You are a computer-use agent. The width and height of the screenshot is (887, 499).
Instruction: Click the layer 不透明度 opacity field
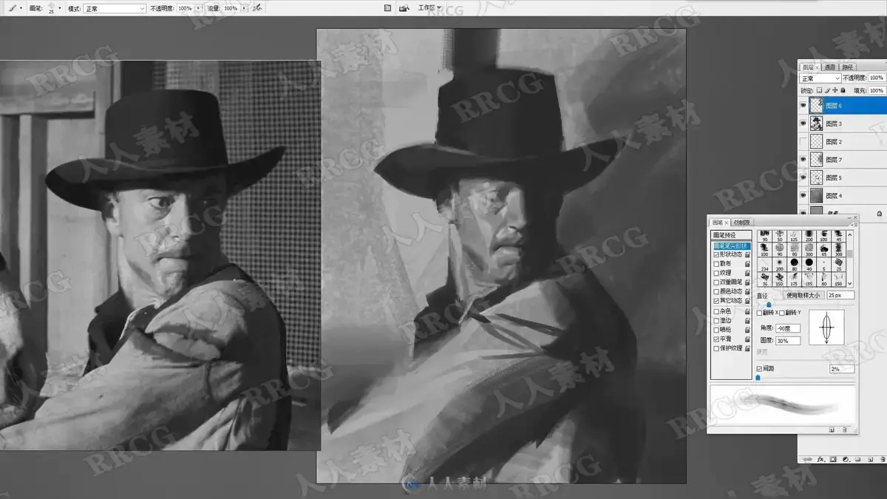877,78
